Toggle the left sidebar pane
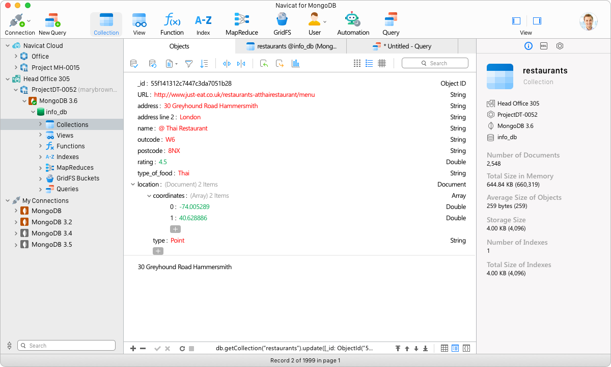This screenshot has width=611, height=367. 516,21
